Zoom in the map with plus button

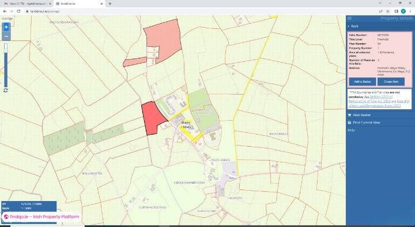[x=6, y=27]
